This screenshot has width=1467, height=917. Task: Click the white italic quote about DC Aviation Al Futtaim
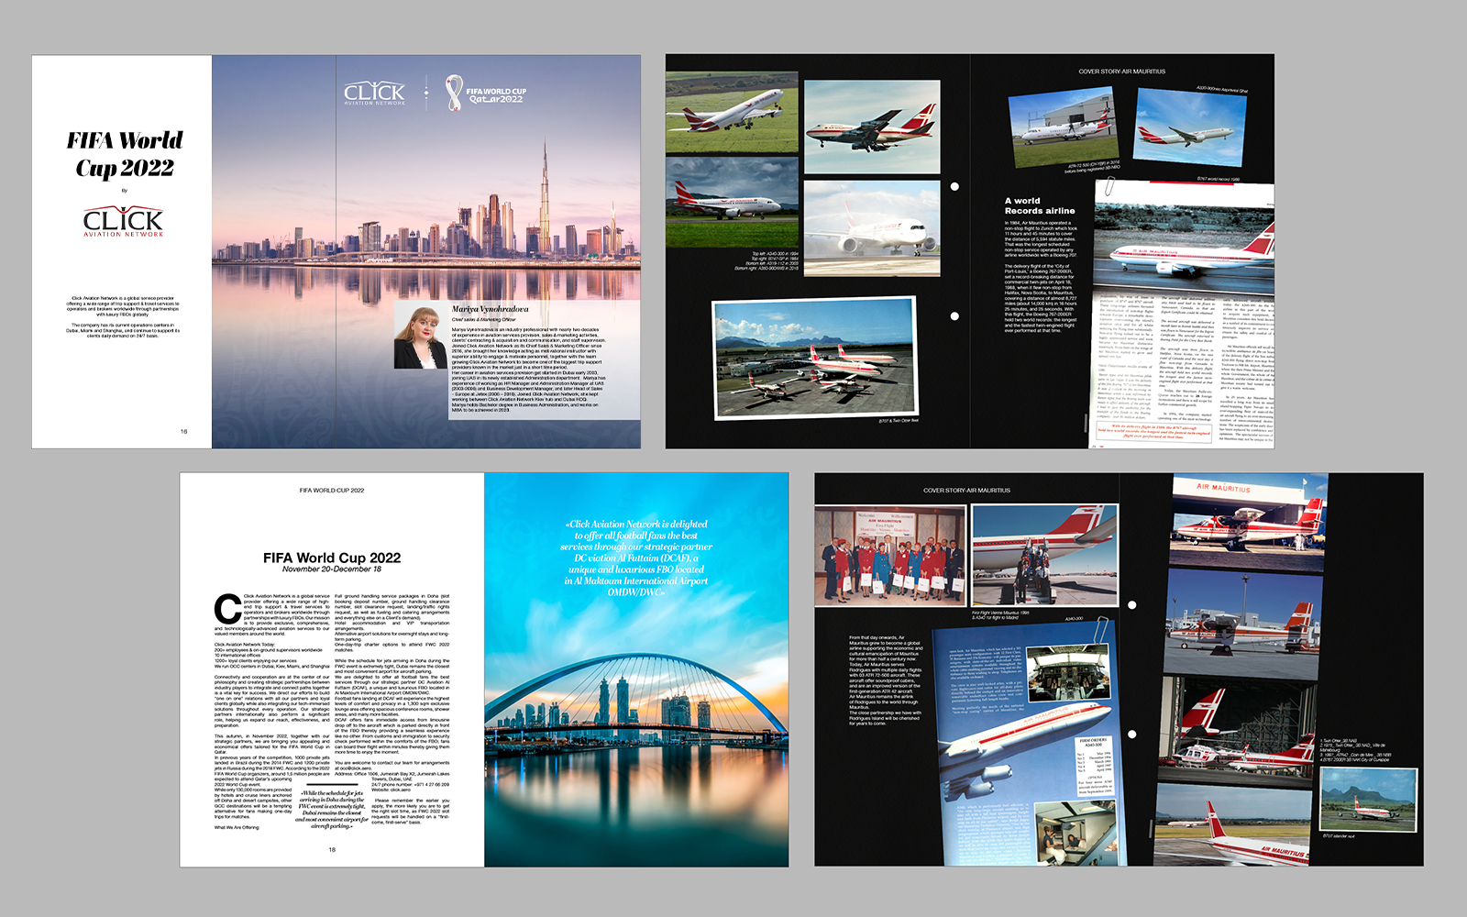(636, 558)
